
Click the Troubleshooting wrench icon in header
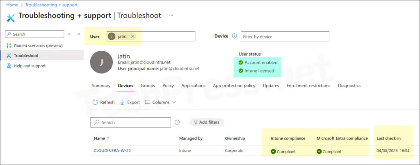pyautogui.click(x=10, y=18)
